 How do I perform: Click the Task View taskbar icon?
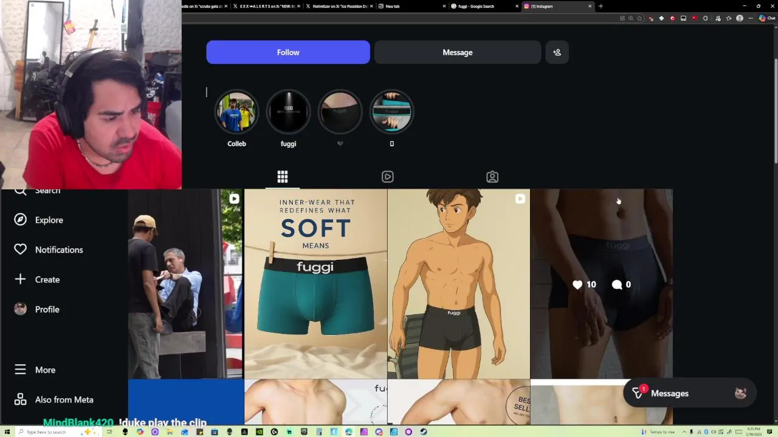(109, 432)
